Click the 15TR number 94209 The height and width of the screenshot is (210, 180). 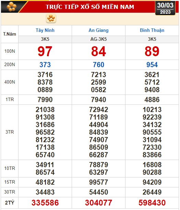pos(152,182)
